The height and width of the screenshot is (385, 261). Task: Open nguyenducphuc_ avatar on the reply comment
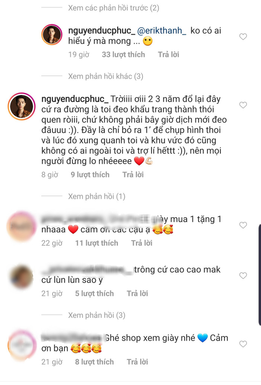[x=52, y=35]
